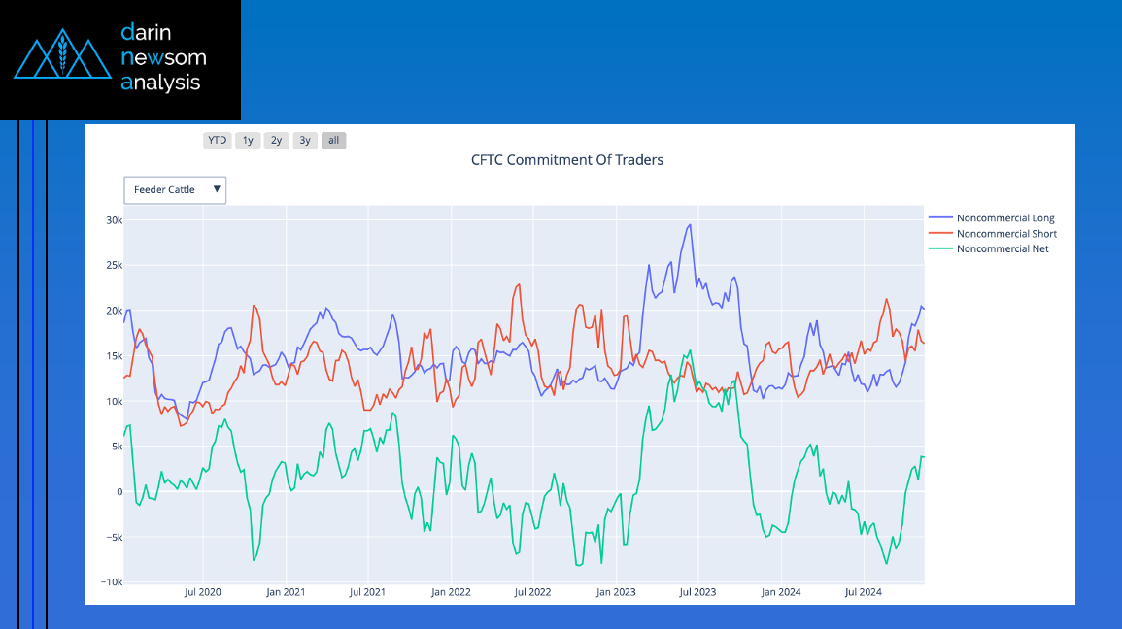
Task: Click the Jul 2023 x-axis label
Action: pos(697,592)
